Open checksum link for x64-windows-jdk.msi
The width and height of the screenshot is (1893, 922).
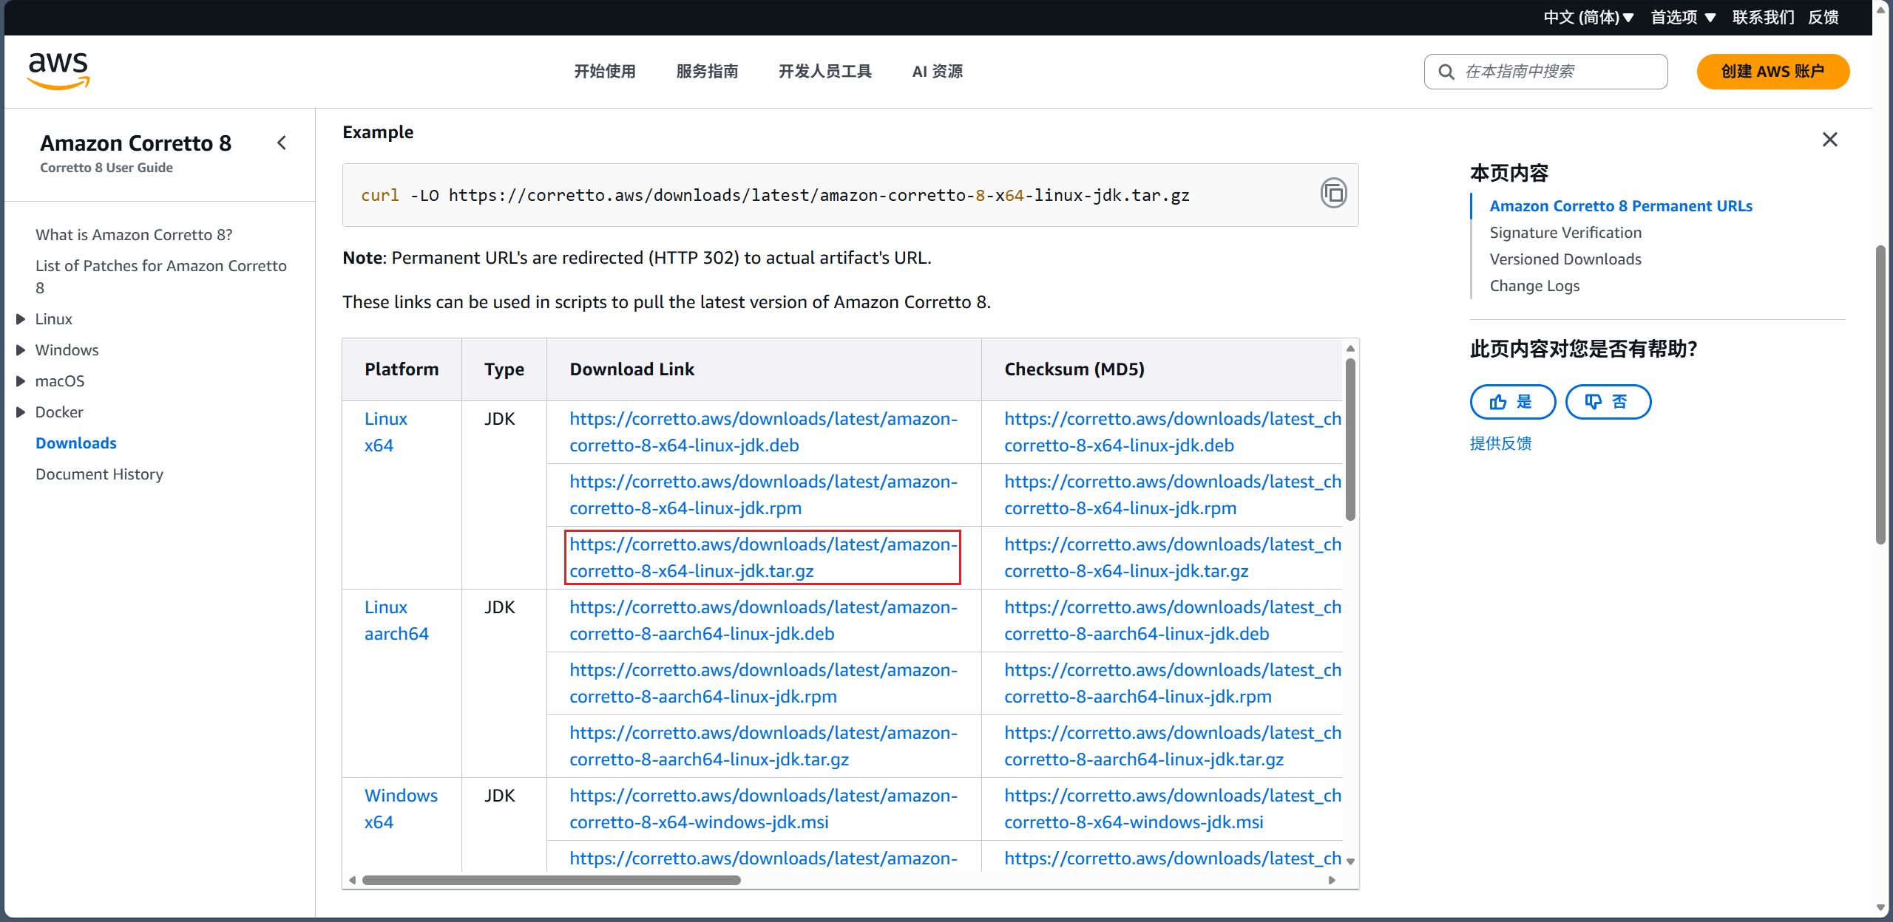1173,809
